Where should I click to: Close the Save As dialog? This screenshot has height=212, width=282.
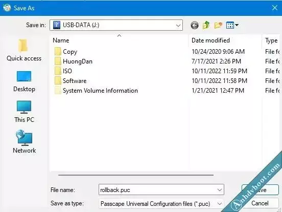(275, 8)
